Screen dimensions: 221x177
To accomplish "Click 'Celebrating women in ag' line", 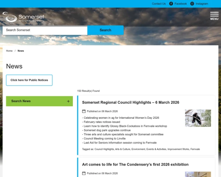I will point(121,118).
